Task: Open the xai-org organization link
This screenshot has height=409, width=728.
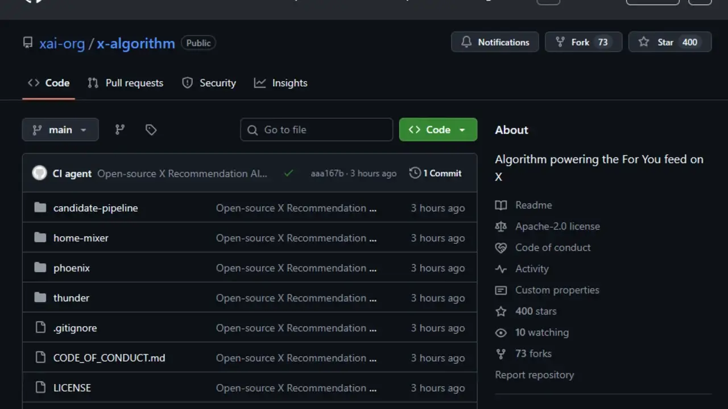Action: click(62, 43)
